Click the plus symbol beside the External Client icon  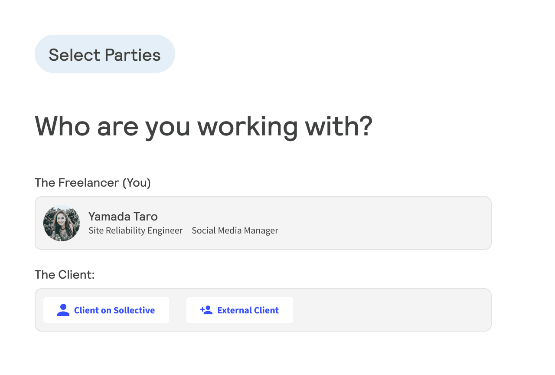(202, 308)
